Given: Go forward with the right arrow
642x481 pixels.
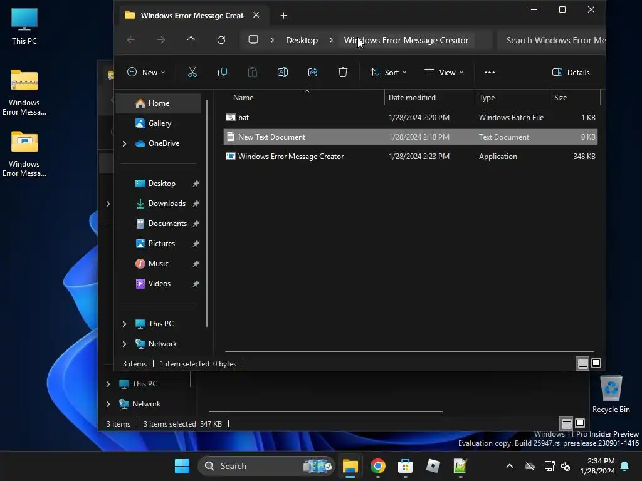Looking at the screenshot, I should (161, 40).
